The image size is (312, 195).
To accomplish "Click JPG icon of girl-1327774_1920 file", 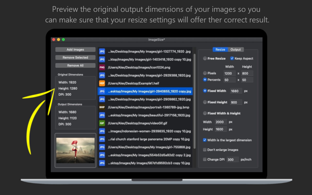I will (x=102, y=51).
